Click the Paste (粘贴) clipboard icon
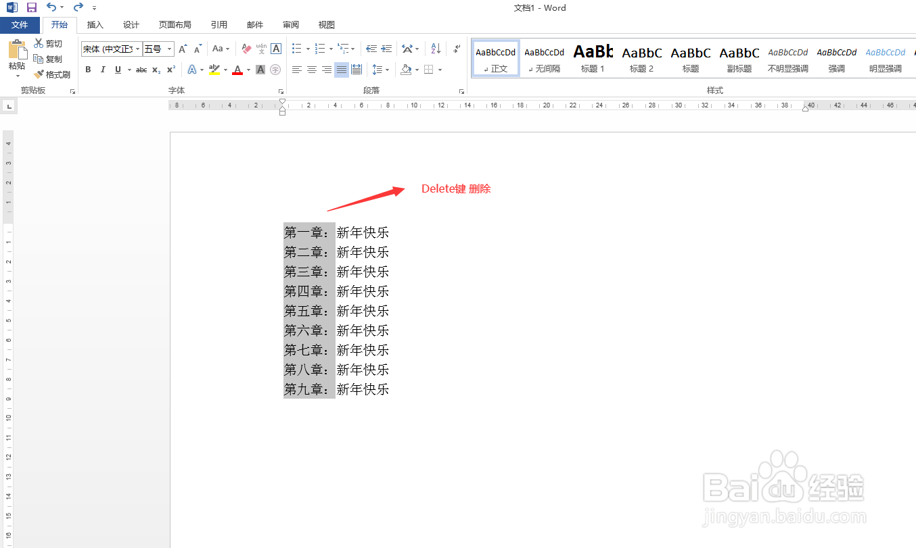This screenshot has height=548, width=916. [x=17, y=50]
